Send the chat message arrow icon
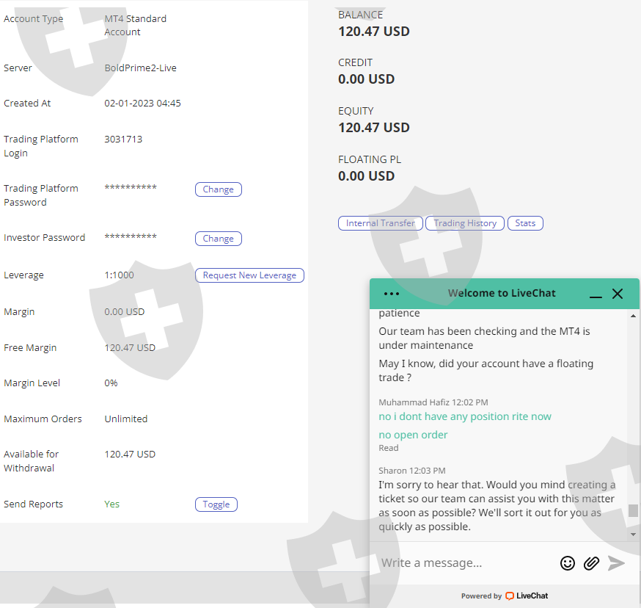The width and height of the screenshot is (641, 608). point(616,563)
